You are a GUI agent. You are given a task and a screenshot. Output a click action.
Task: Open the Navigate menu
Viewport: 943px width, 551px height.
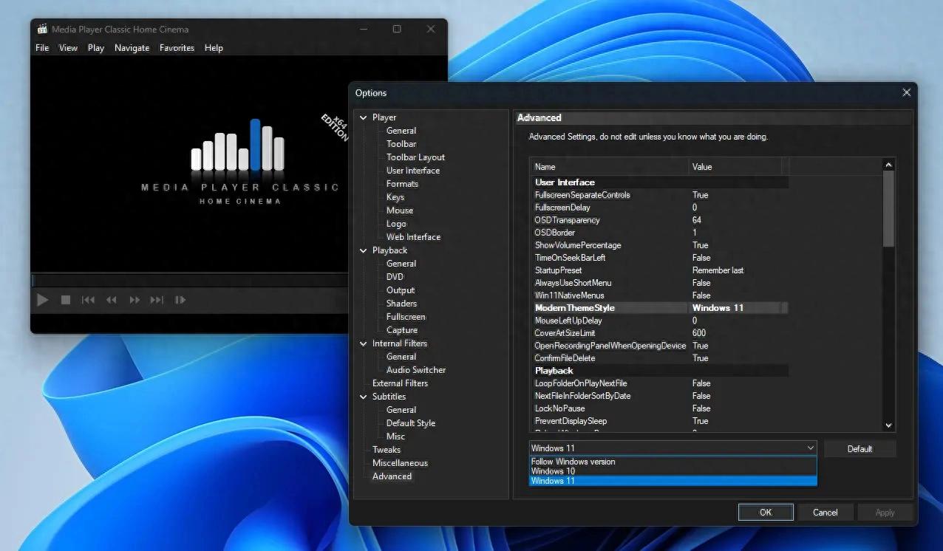(x=132, y=48)
